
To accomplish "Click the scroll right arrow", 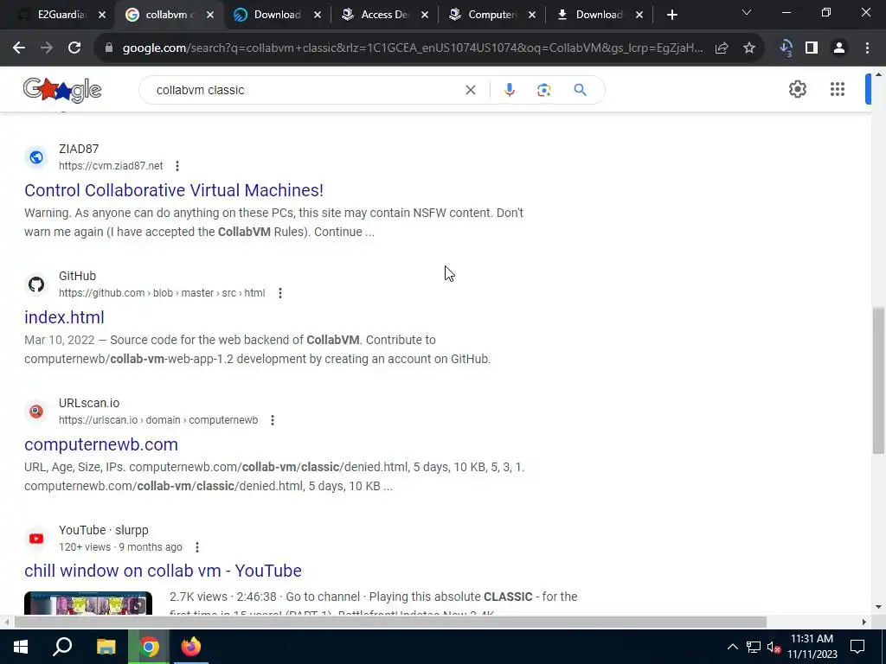I will pyautogui.click(x=864, y=622).
